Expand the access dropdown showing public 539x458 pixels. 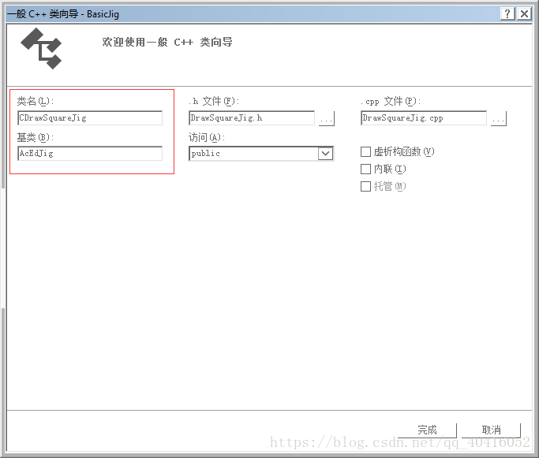pyautogui.click(x=326, y=154)
